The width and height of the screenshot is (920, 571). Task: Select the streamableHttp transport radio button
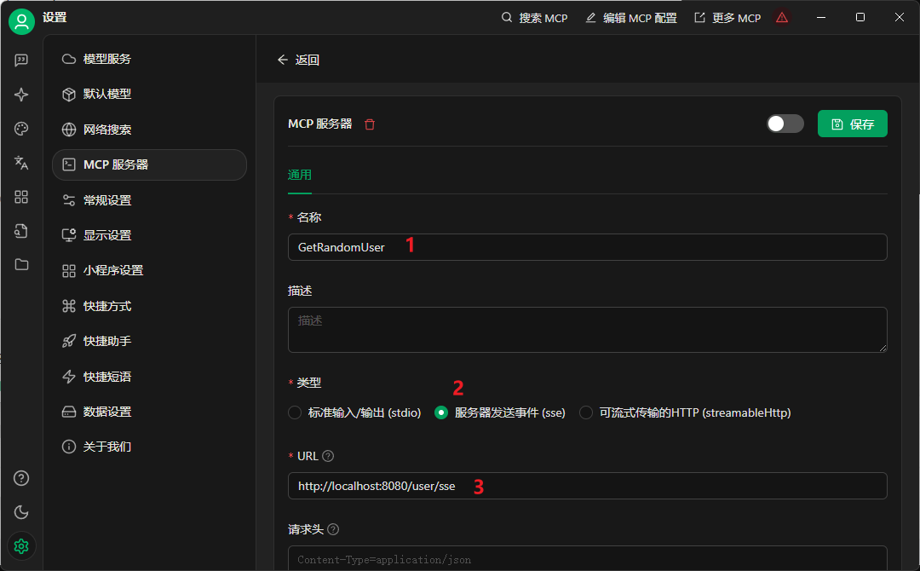[585, 412]
